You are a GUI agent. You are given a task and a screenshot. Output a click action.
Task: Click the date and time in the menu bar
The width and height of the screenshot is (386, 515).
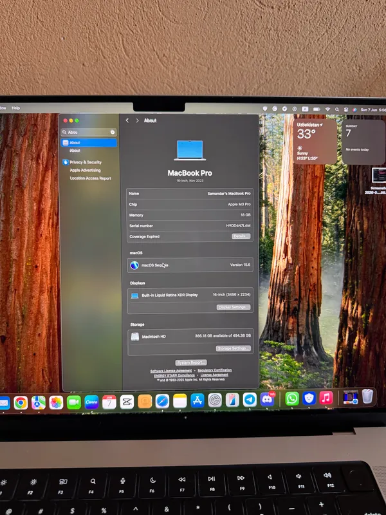tap(373, 110)
